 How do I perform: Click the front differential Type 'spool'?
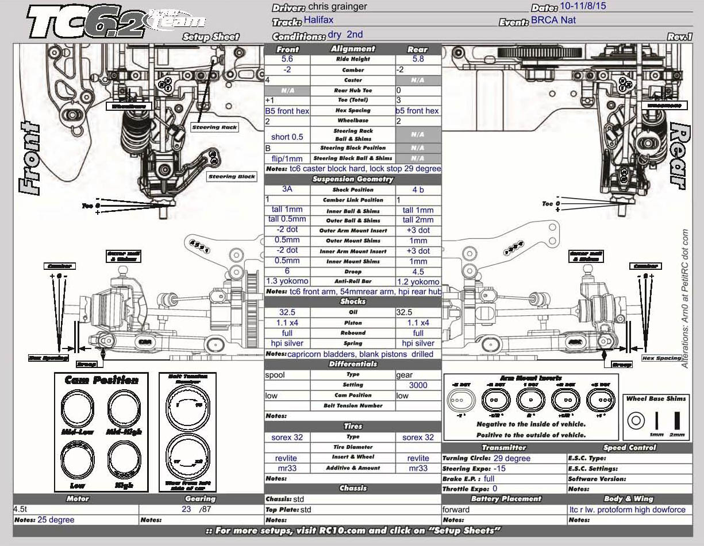(x=275, y=375)
